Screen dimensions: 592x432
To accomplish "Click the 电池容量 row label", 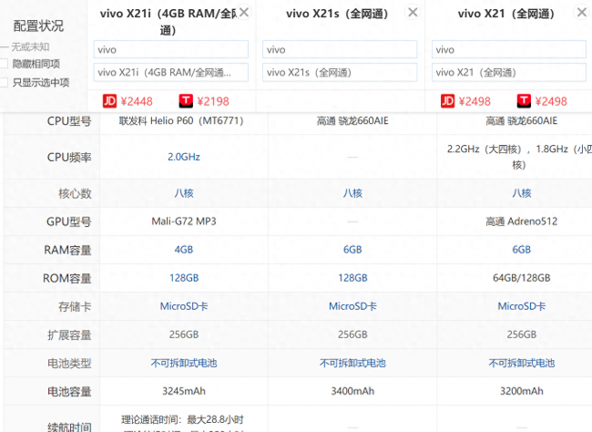I will coord(69,392).
